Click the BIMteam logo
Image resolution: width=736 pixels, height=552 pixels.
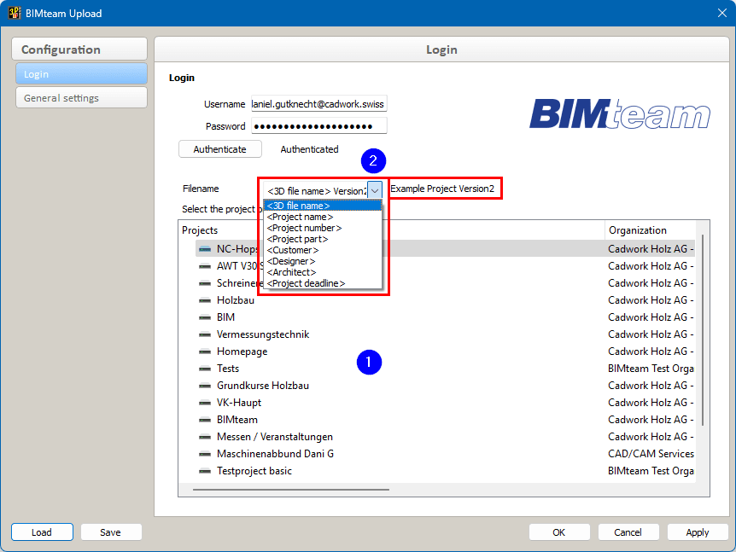(620, 113)
